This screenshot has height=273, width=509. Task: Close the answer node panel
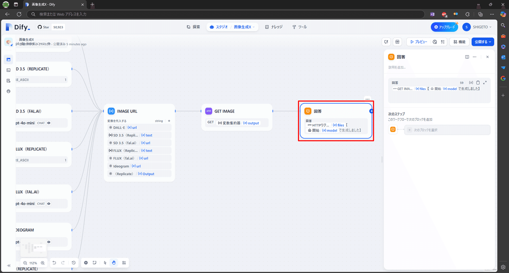[x=487, y=57]
